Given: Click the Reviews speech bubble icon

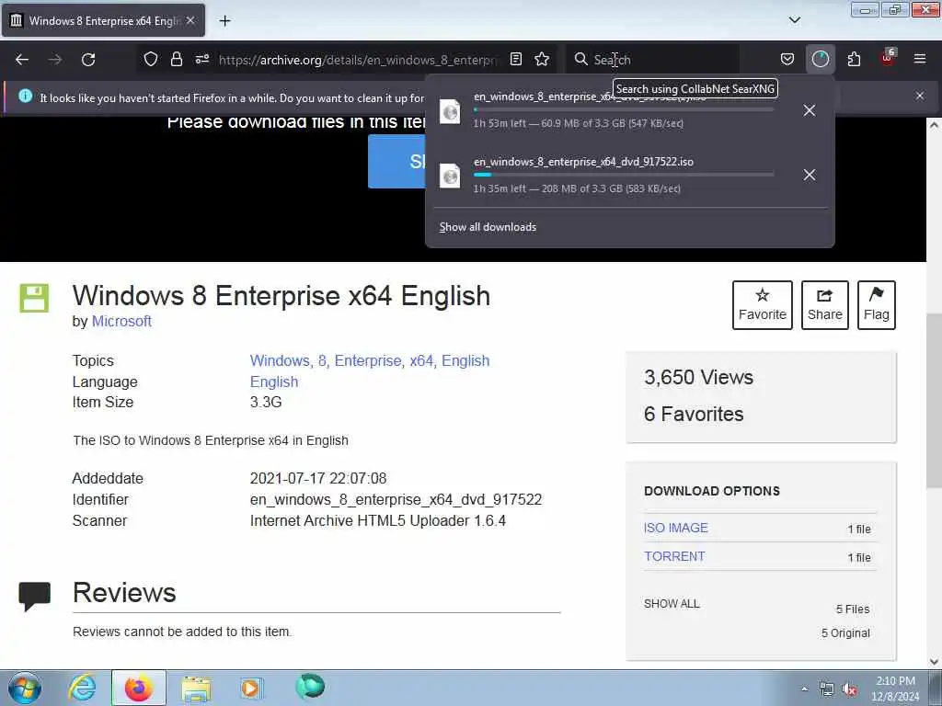Looking at the screenshot, I should pos(34,596).
